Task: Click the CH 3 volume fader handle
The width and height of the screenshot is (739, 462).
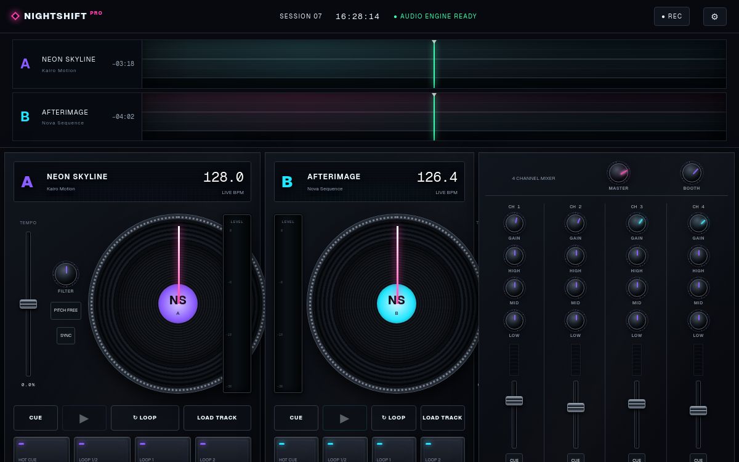Action: coord(637,403)
